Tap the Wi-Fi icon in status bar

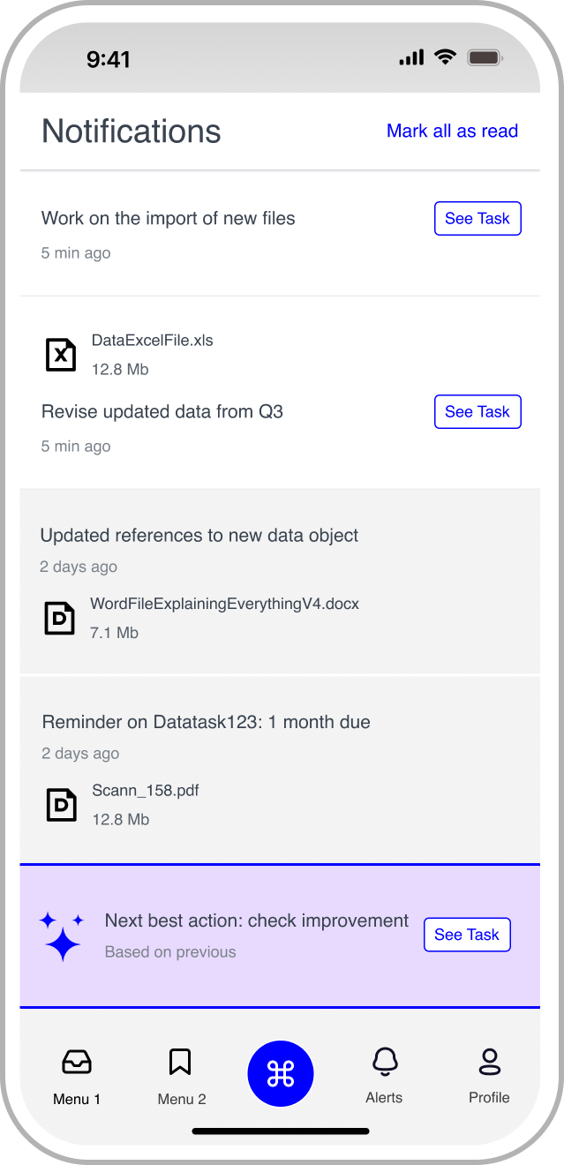(446, 57)
